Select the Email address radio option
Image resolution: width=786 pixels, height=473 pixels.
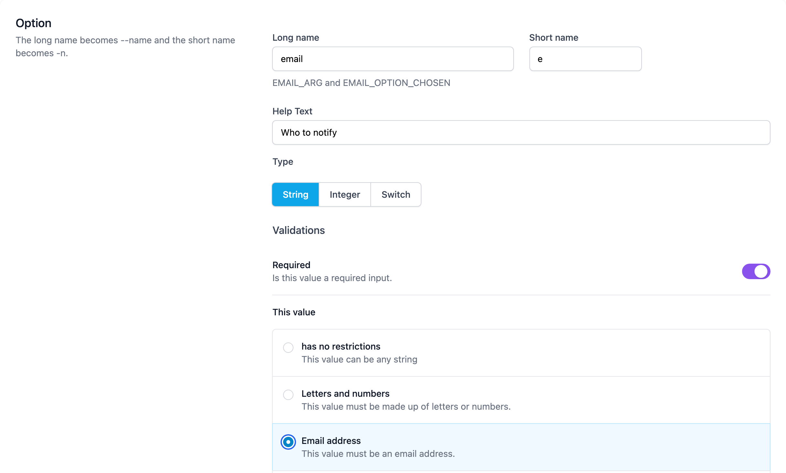288,442
